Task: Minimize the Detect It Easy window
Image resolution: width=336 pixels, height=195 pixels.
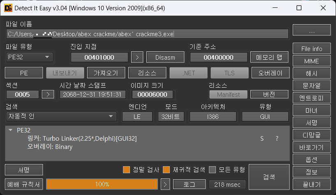Action: (275, 8)
